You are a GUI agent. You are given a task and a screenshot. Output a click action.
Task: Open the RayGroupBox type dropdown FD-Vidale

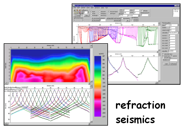(178, 25)
